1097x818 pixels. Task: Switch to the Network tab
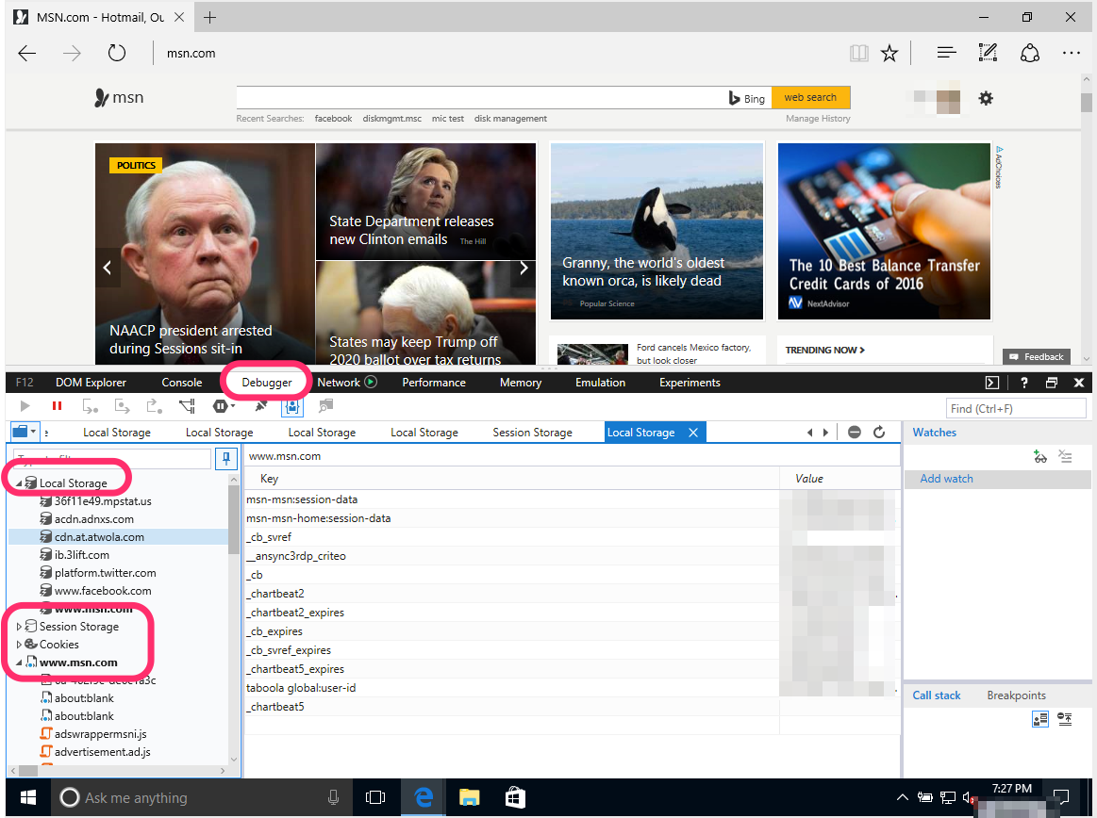click(x=339, y=383)
